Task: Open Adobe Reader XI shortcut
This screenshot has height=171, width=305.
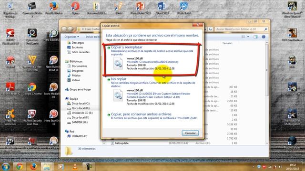Action: [x=10, y=89]
